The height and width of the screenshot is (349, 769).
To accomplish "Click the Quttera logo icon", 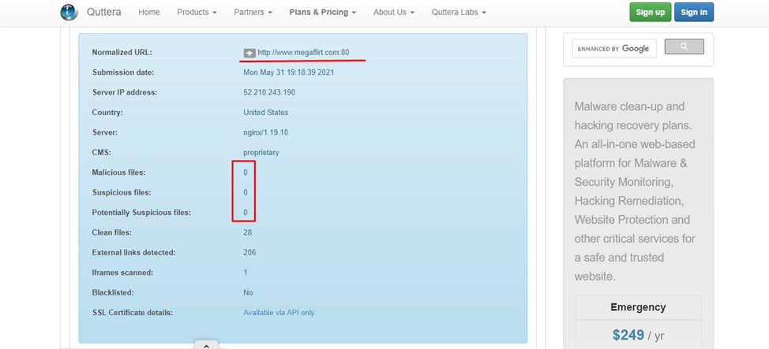I will 69,13.
